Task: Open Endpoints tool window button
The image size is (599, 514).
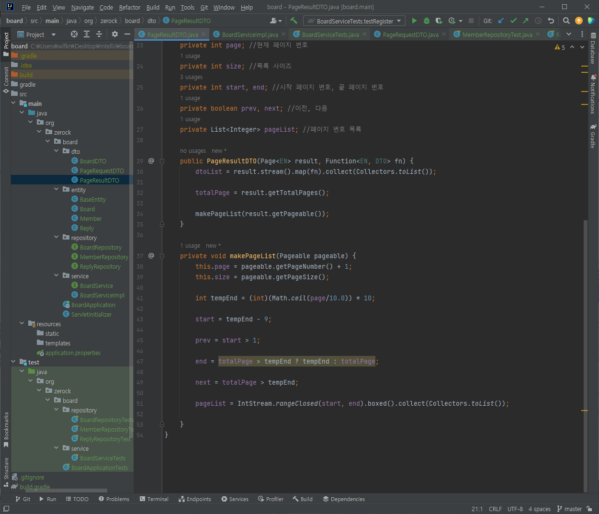Action: coord(195,499)
